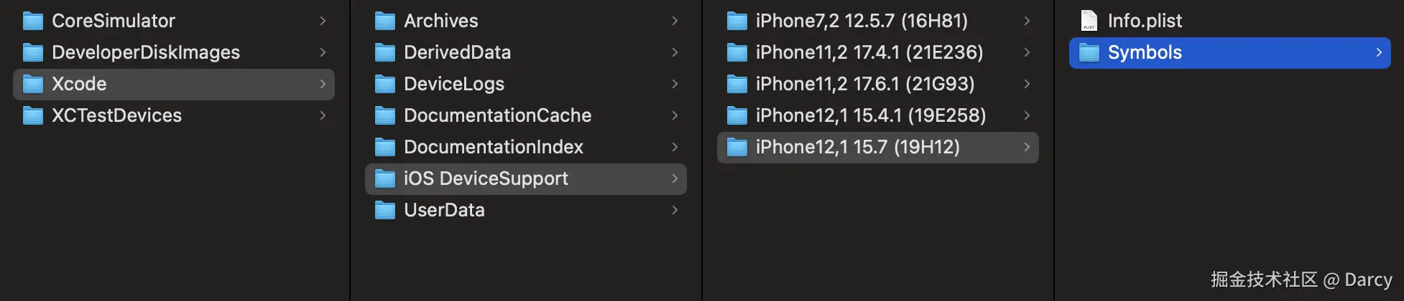1404x301 pixels.
Task: Select the DocumentationIndex folder row
Action: (x=494, y=148)
